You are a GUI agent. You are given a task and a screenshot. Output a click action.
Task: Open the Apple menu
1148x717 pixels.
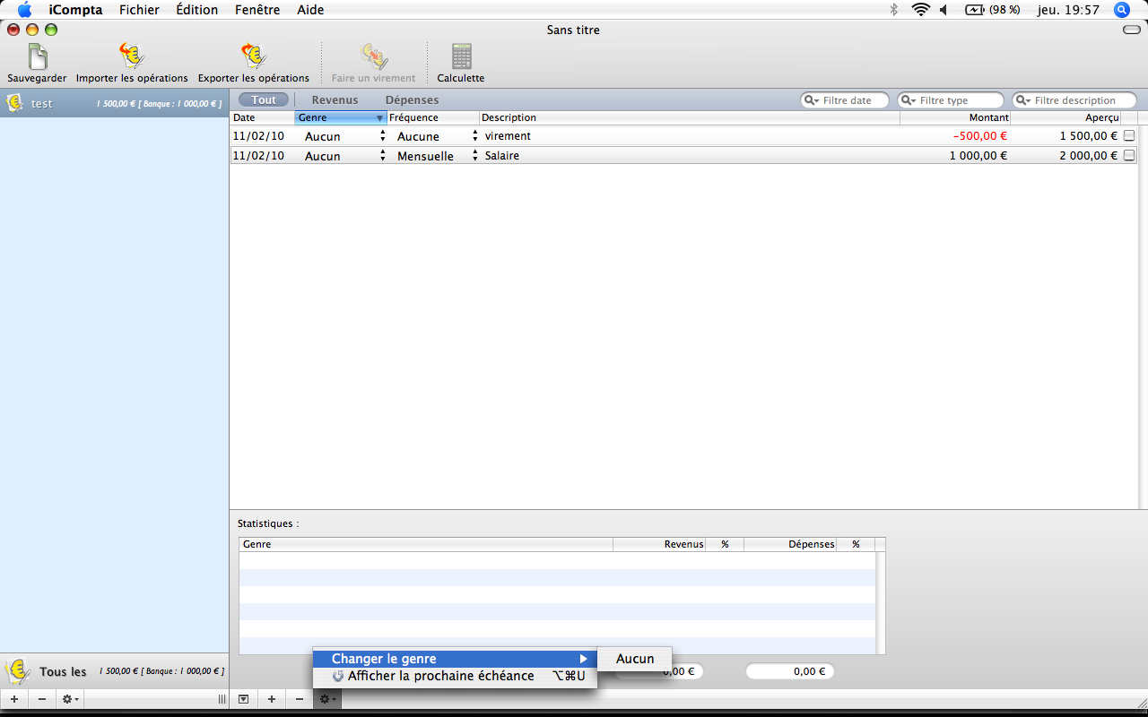pos(24,10)
